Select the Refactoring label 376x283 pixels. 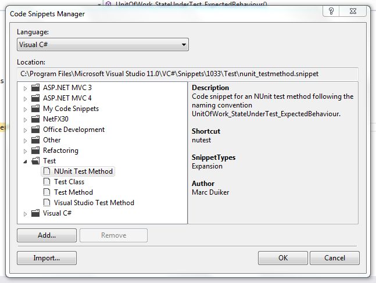click(x=60, y=151)
